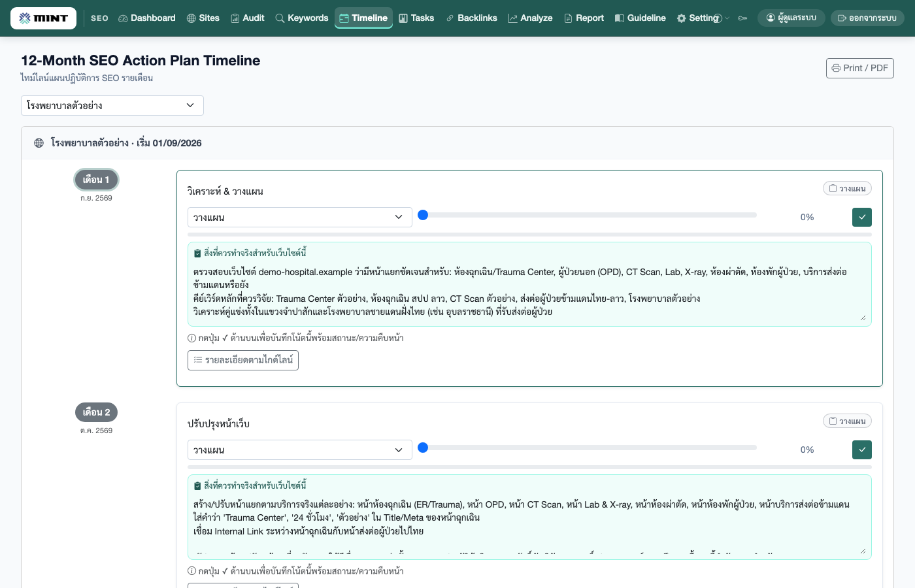Log out with ออกจากระบบ button
This screenshot has width=915, height=588.
click(867, 18)
